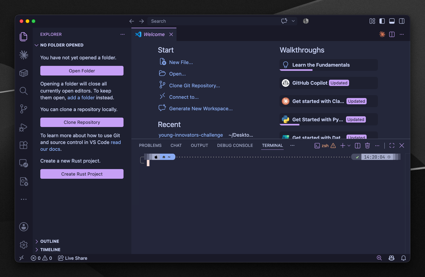The width and height of the screenshot is (425, 277).
Task: Open the Copilot status icon in status bar
Action: click(x=392, y=258)
